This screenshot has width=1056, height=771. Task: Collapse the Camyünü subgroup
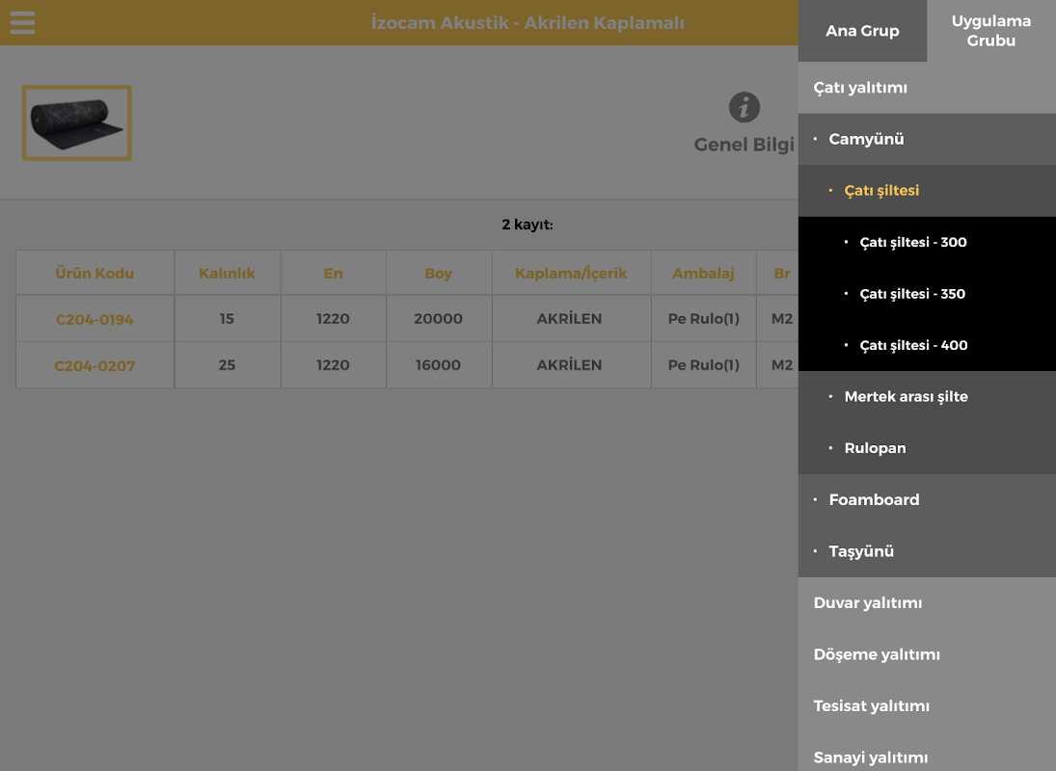click(x=927, y=140)
